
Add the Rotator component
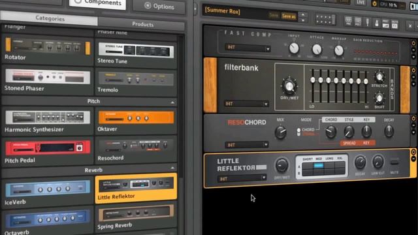[48, 49]
